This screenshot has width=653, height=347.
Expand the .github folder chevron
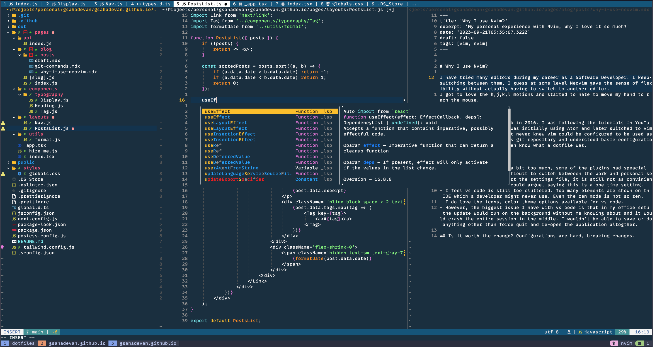[x=8, y=21]
